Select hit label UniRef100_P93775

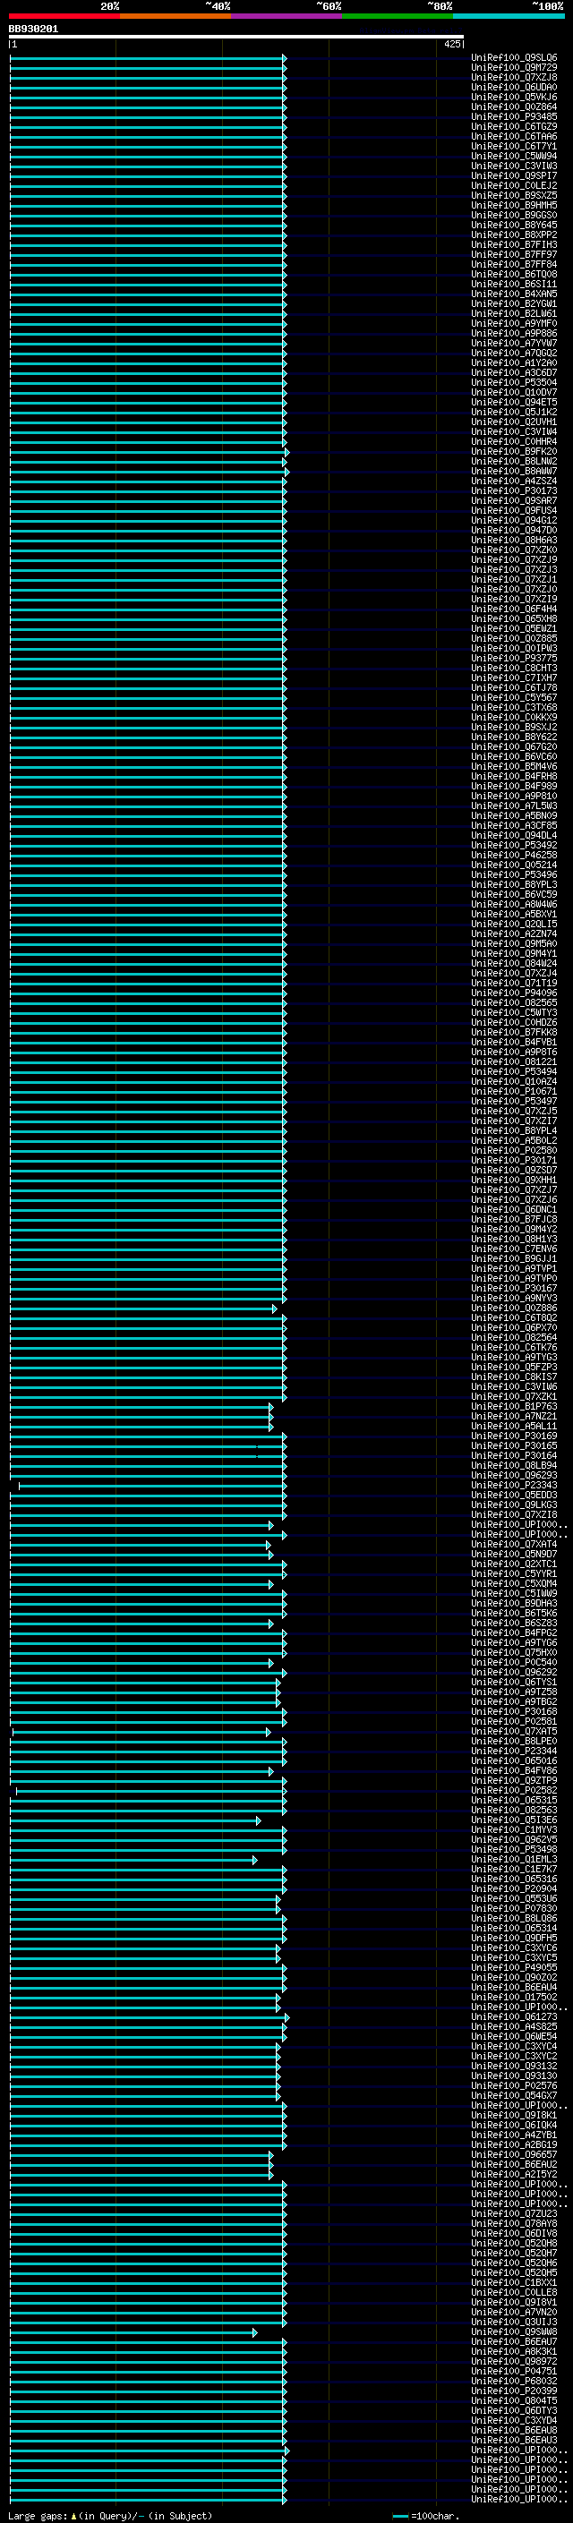tap(514, 658)
